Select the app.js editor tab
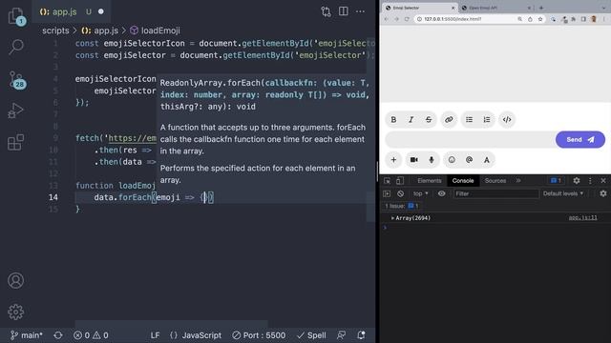The image size is (611, 343). pyautogui.click(x=72, y=11)
